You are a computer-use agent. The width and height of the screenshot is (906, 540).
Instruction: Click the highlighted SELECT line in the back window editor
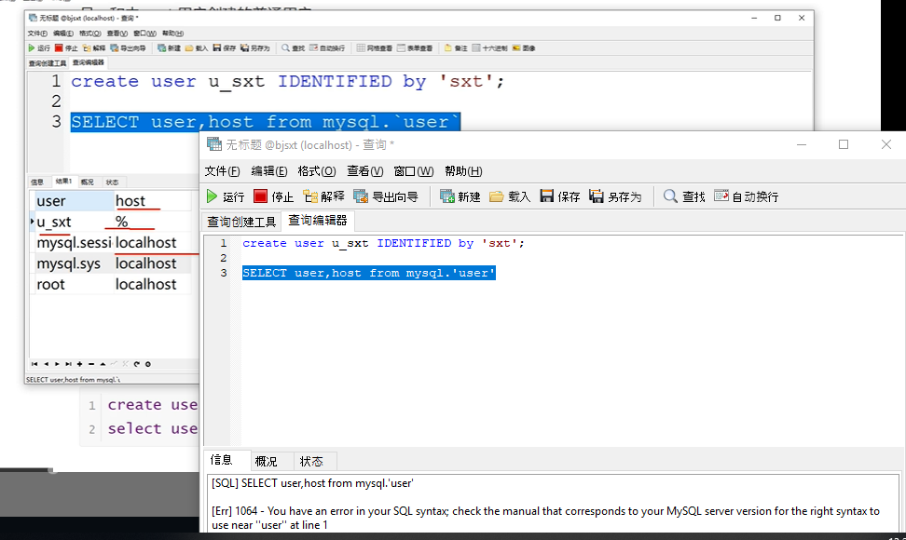266,122
